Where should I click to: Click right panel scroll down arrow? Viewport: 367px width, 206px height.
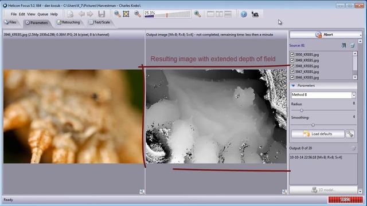click(x=360, y=192)
